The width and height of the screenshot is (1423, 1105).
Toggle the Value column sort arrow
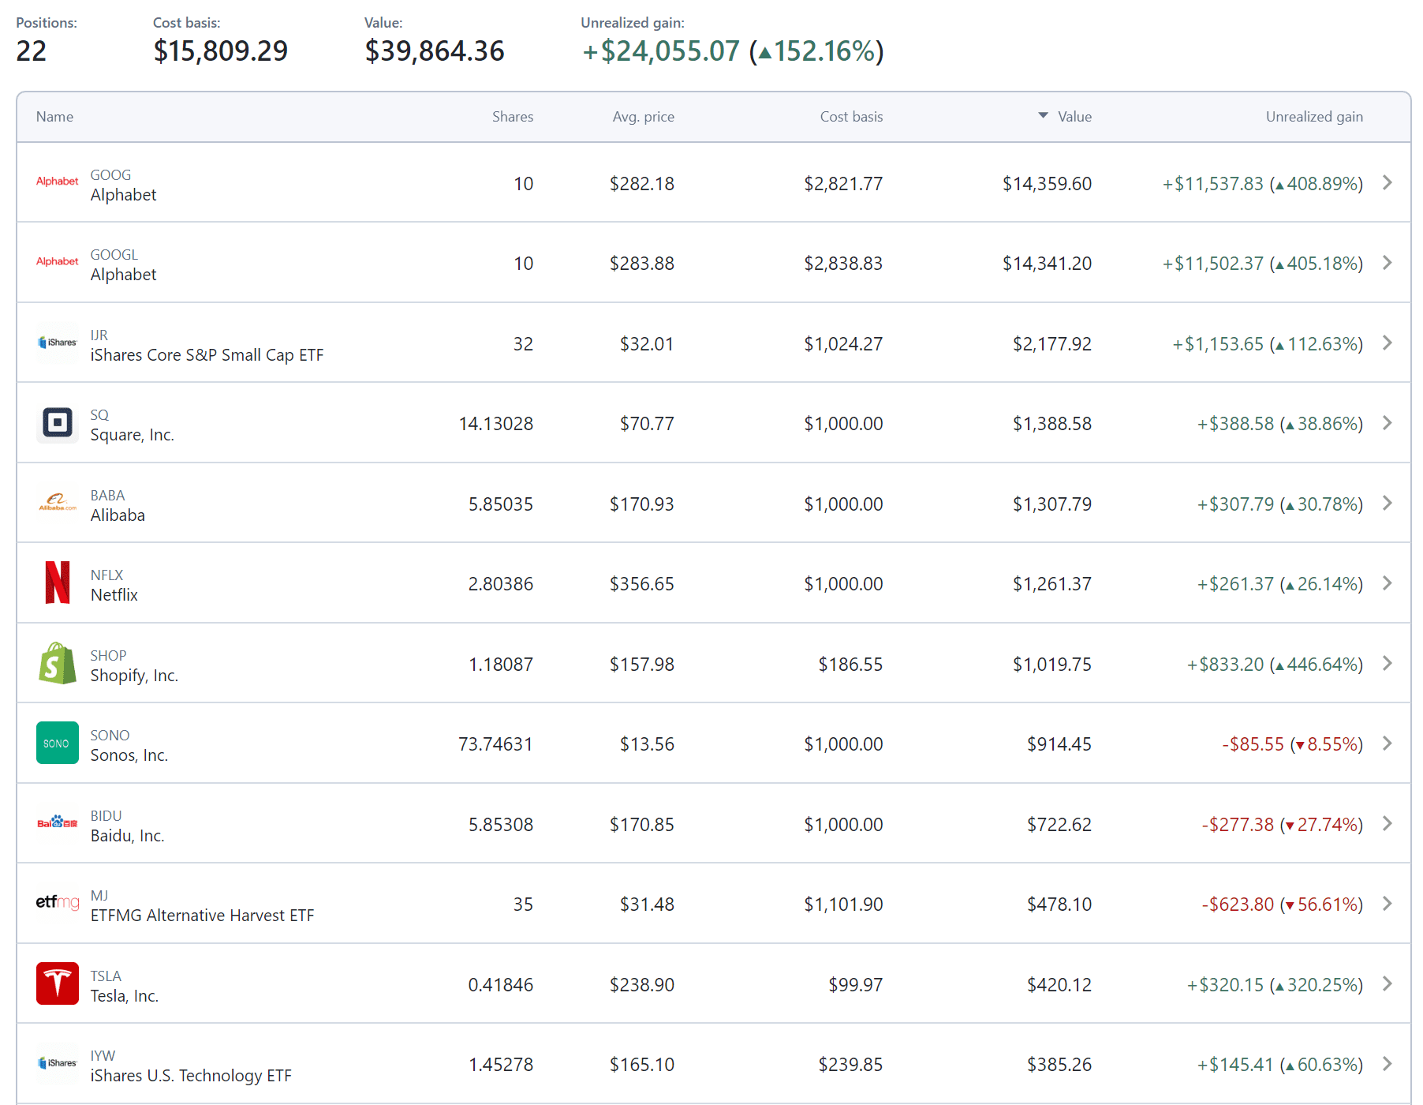(1043, 116)
